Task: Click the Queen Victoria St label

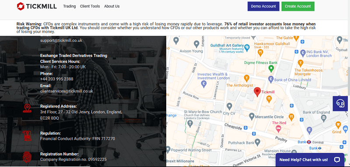Action: (247, 160)
